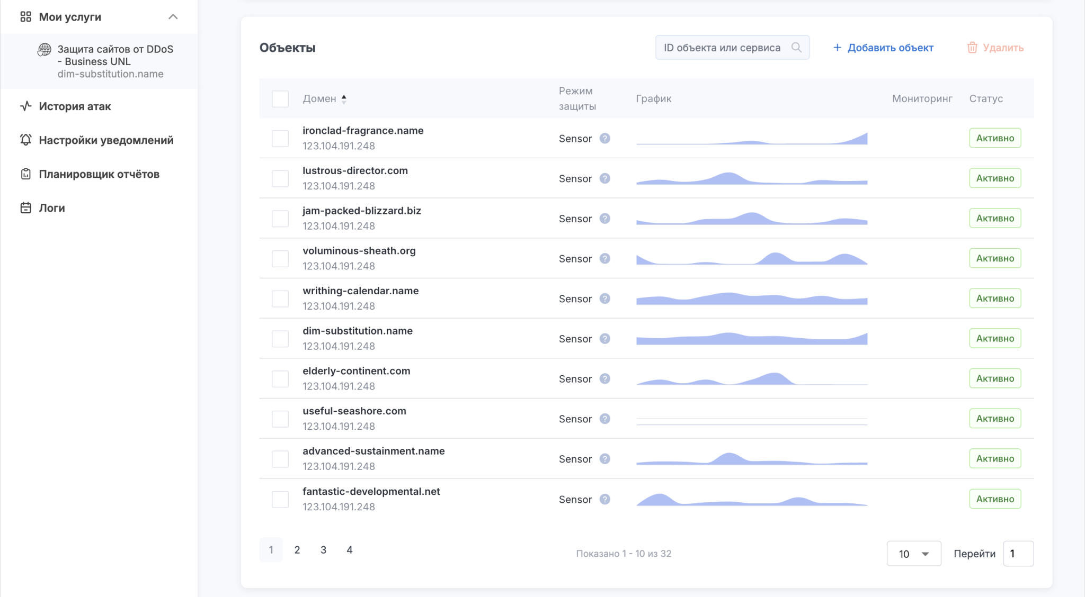Open the rows-per-page dropdown showing 10
This screenshot has height=597, width=1085.
coord(913,554)
